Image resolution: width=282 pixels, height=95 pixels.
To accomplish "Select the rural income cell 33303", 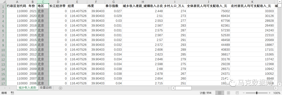I will point(252,11).
